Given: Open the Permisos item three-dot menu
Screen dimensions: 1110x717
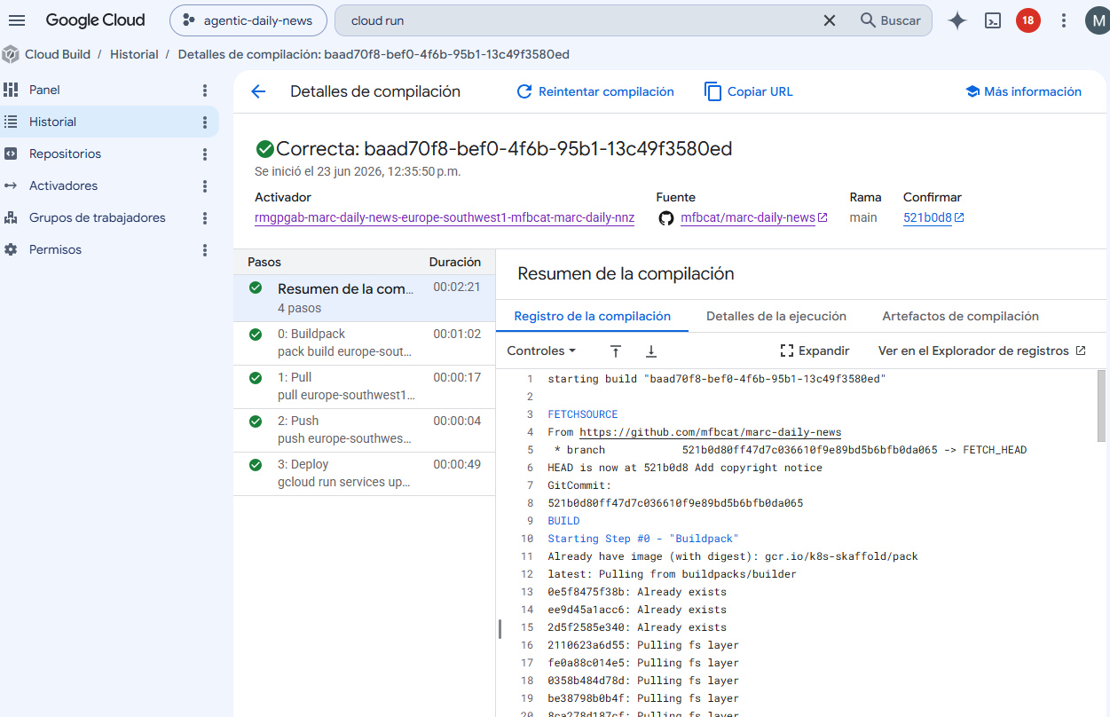Looking at the screenshot, I should pyautogui.click(x=205, y=250).
